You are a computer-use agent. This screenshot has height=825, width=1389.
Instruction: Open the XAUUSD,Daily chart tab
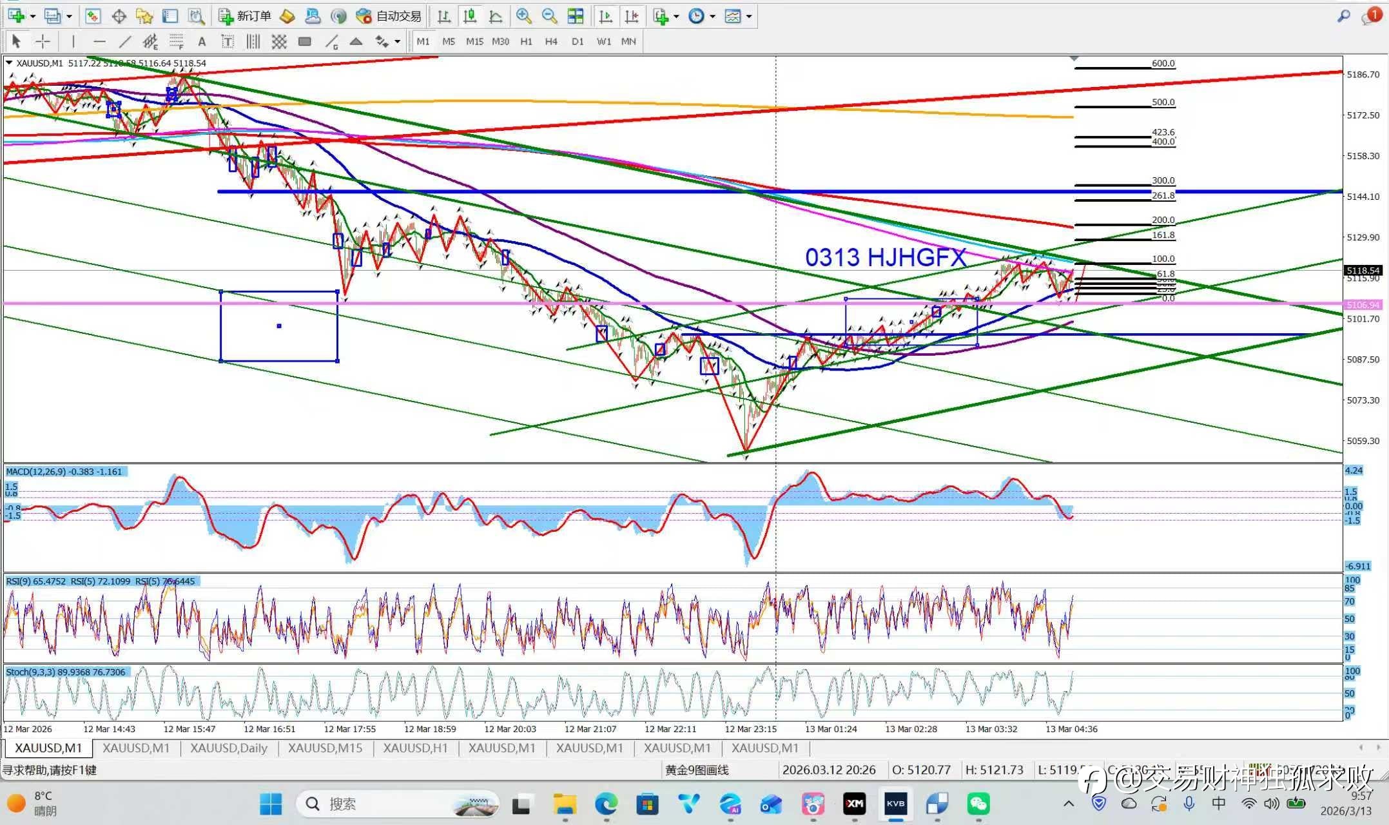pyautogui.click(x=228, y=748)
